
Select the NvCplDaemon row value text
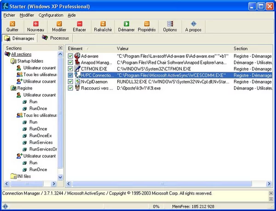click(x=173, y=82)
